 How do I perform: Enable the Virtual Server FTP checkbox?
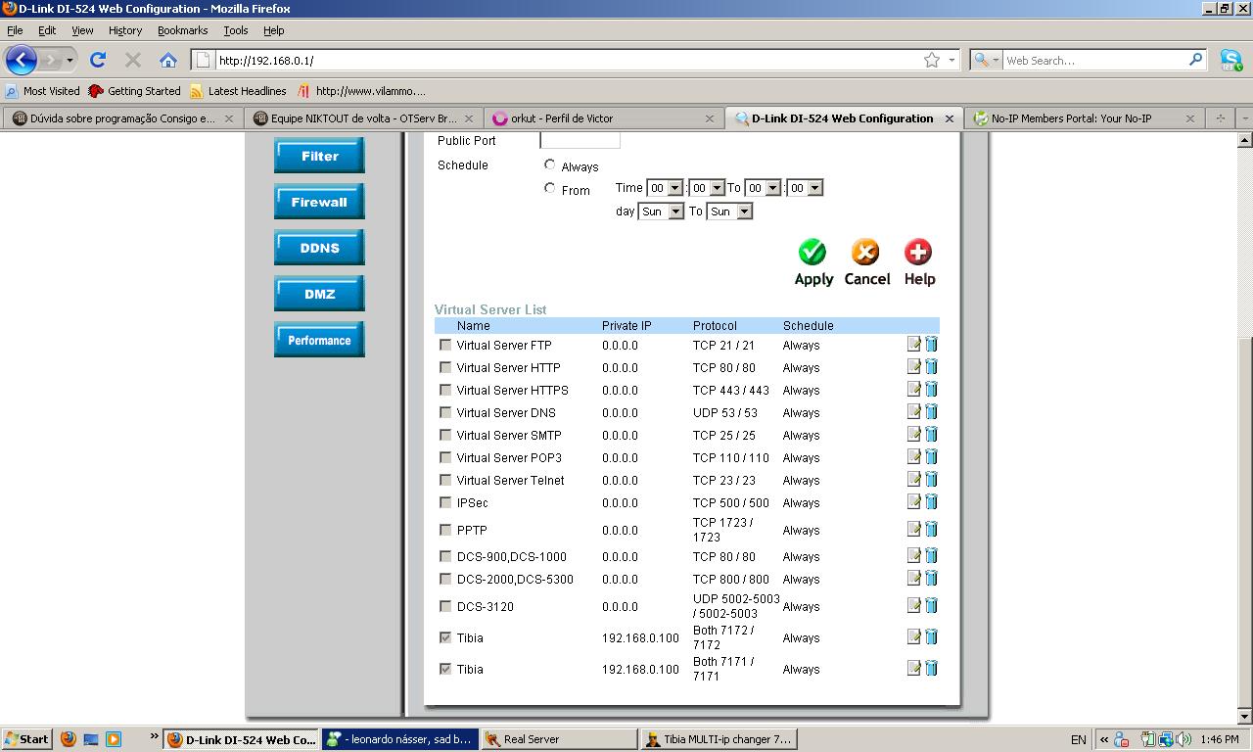[x=445, y=345]
